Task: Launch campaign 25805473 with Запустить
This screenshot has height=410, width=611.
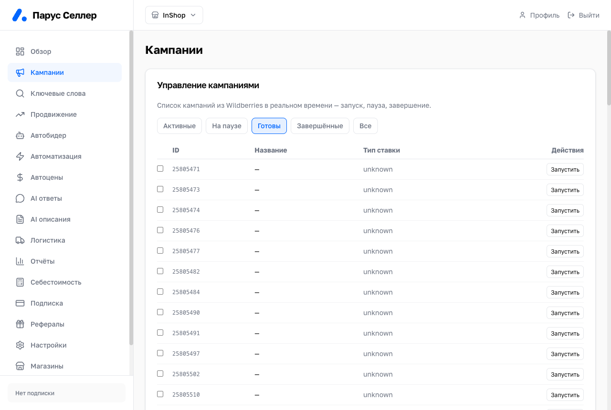Action: point(565,190)
